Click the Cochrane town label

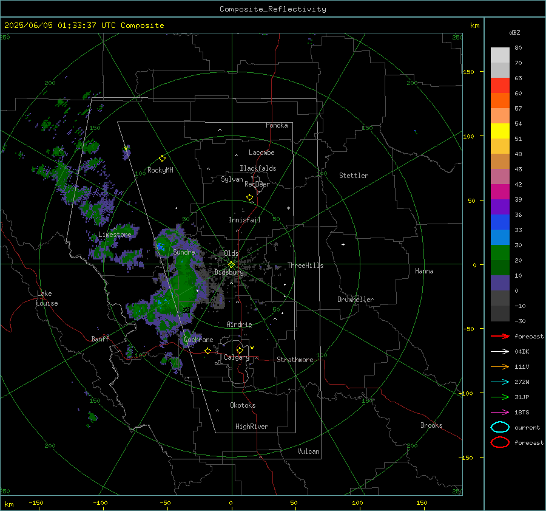198,340
